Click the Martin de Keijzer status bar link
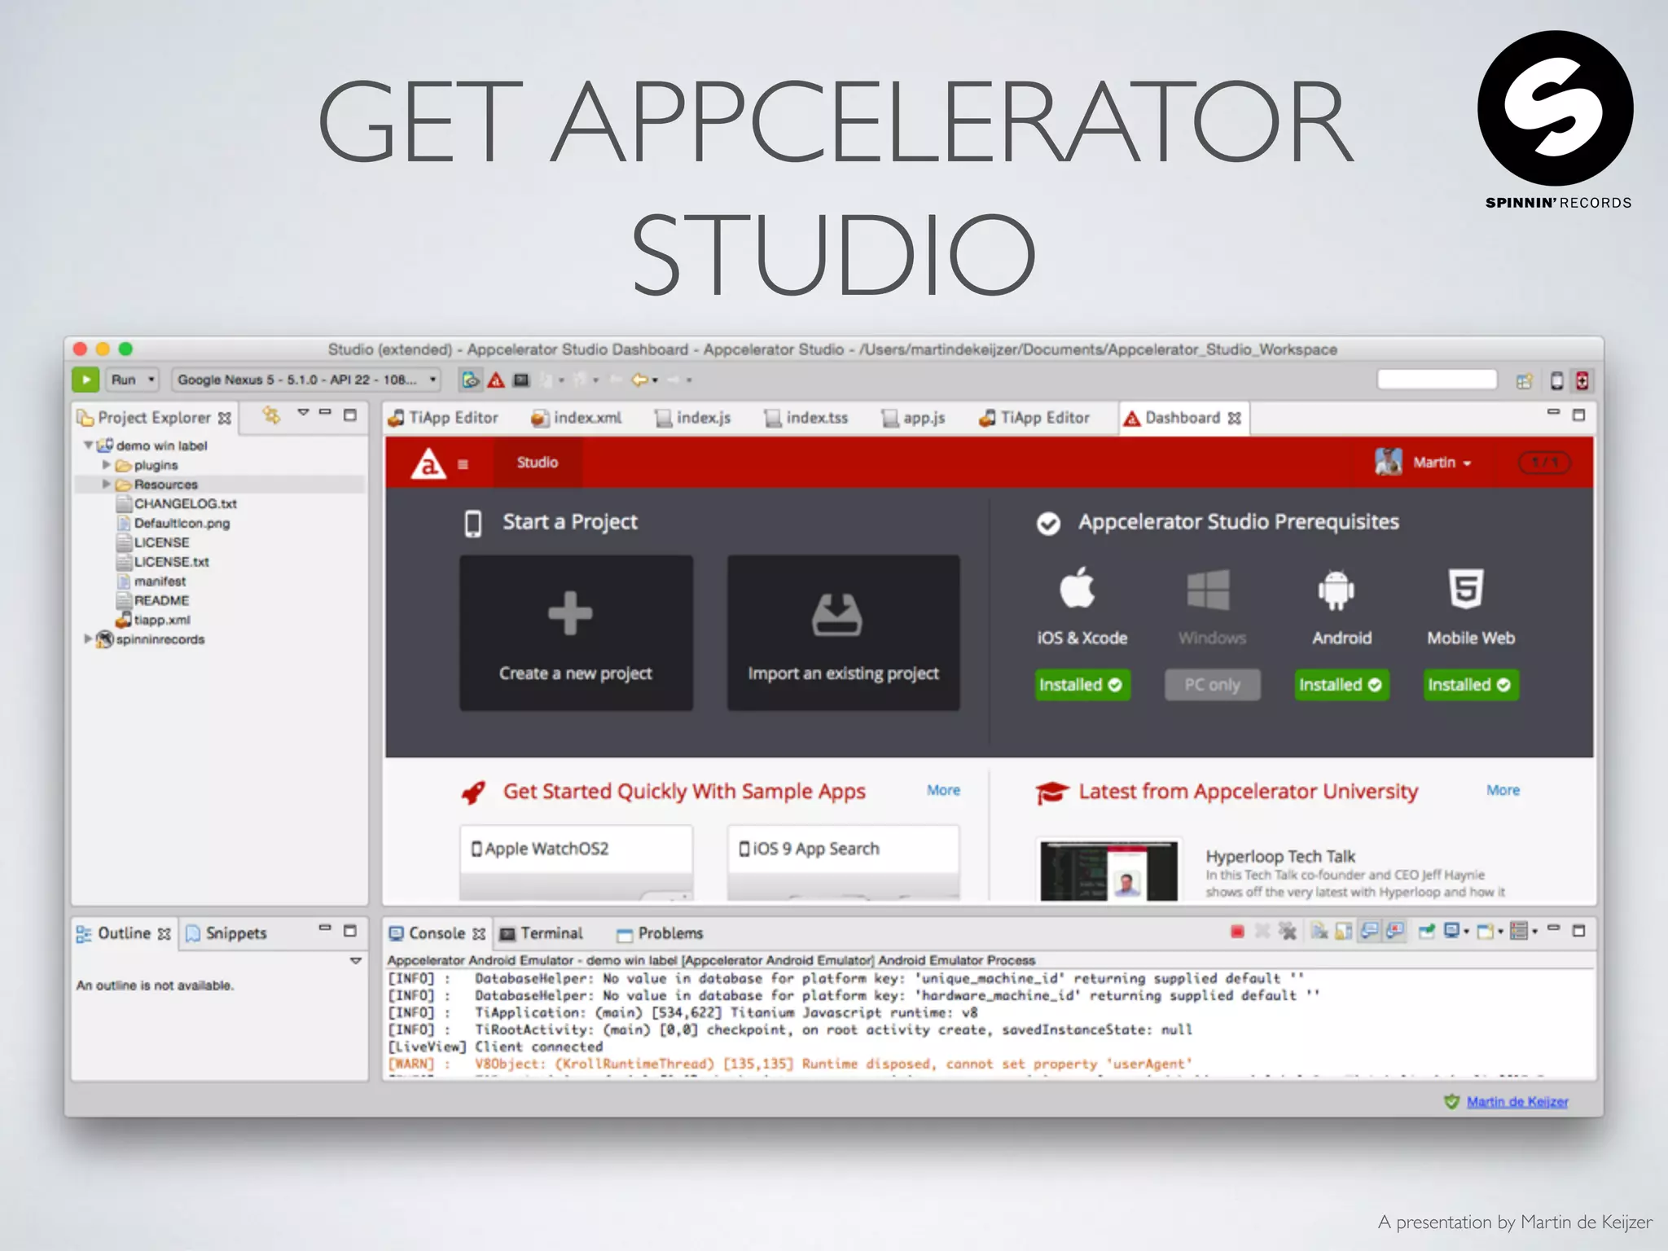This screenshot has height=1251, width=1668. click(x=1517, y=1102)
